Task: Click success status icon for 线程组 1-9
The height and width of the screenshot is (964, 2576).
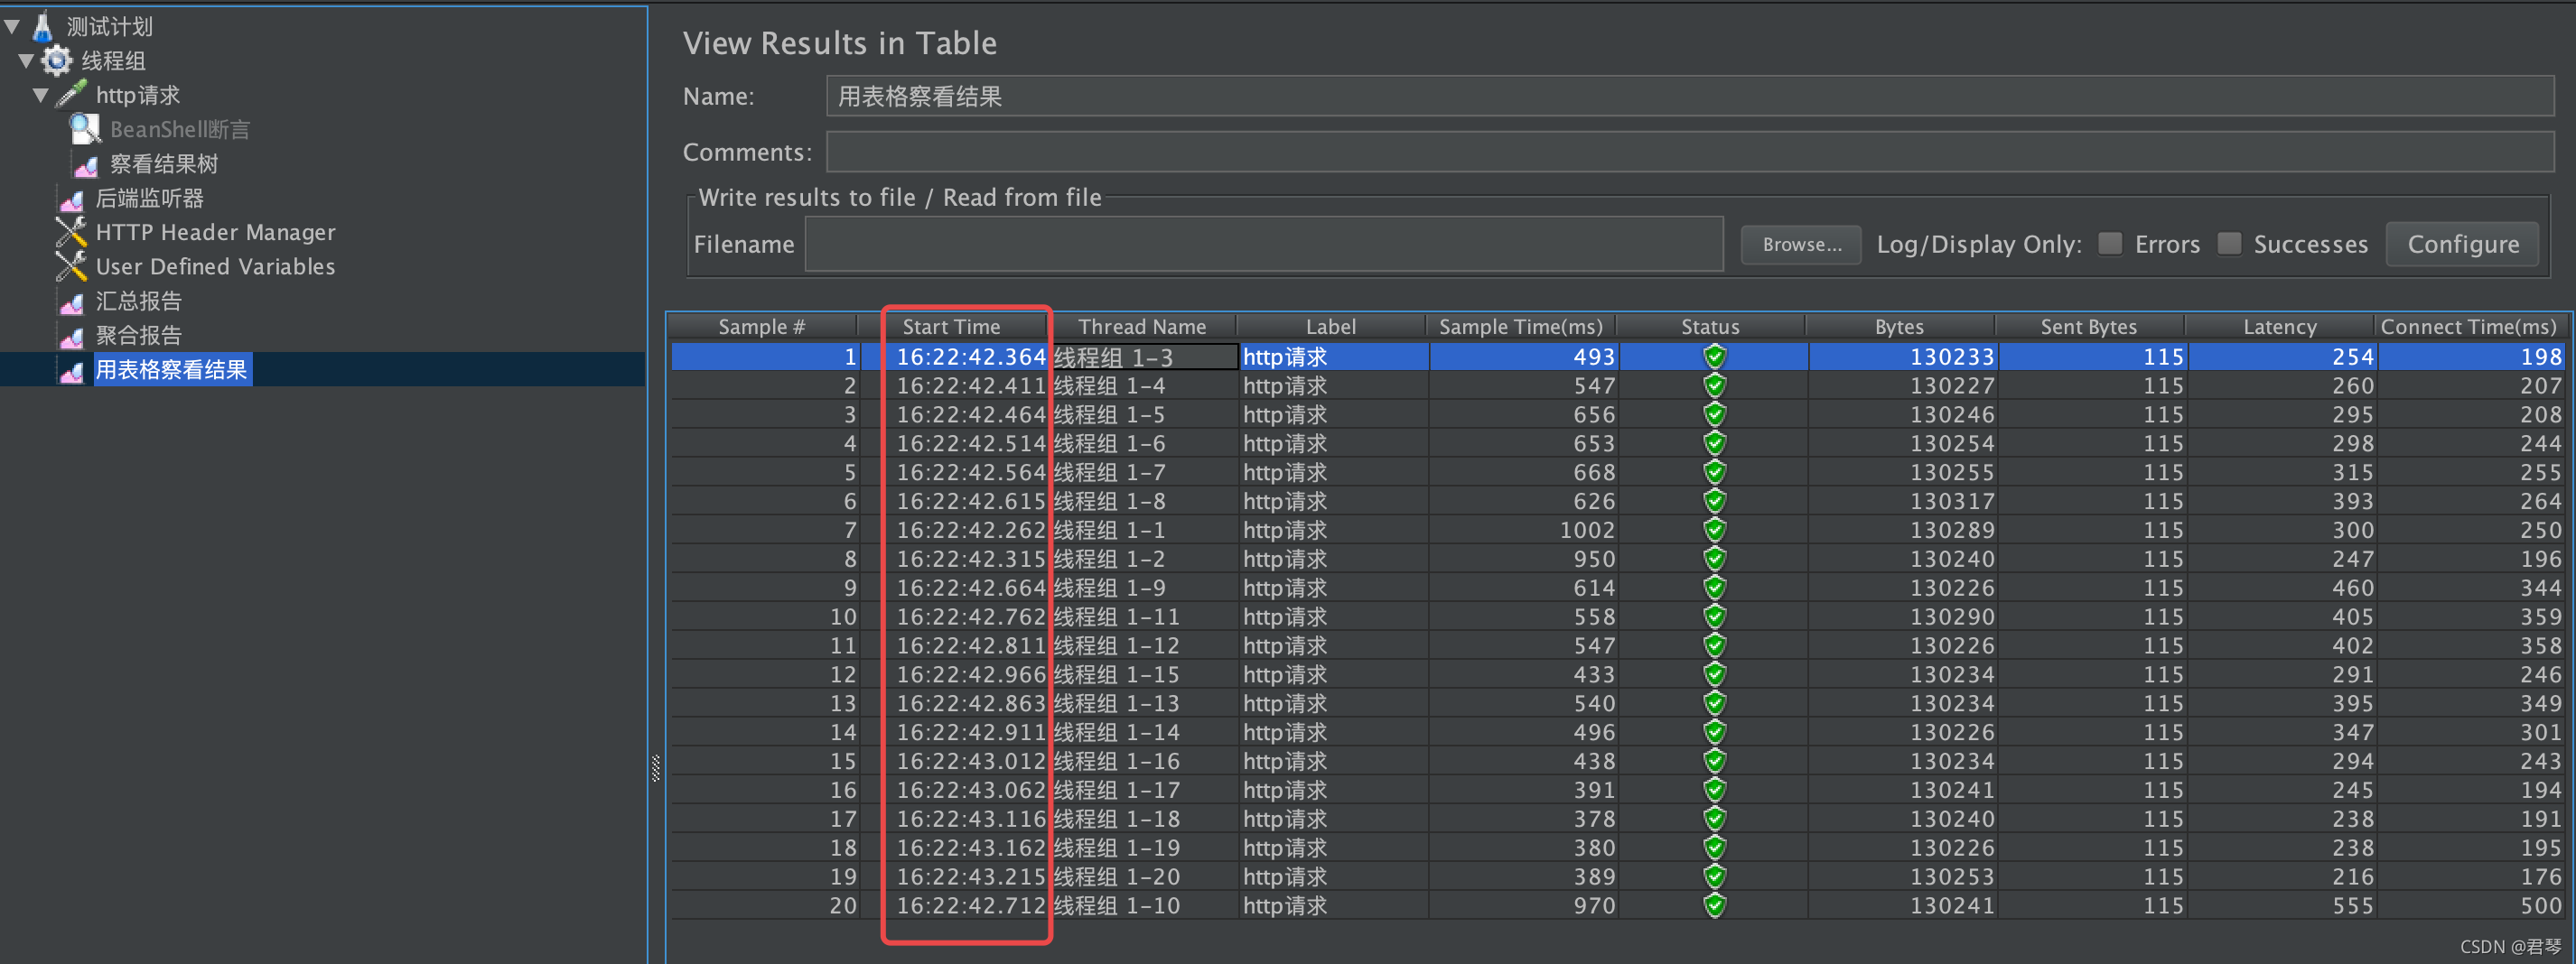Action: coord(1715,589)
